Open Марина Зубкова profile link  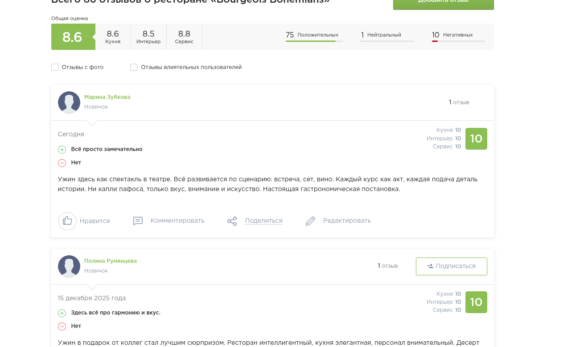(x=107, y=97)
